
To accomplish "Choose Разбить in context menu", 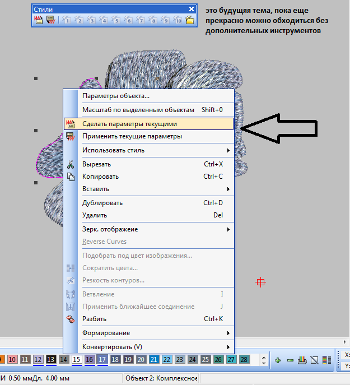I will (x=149, y=319).
